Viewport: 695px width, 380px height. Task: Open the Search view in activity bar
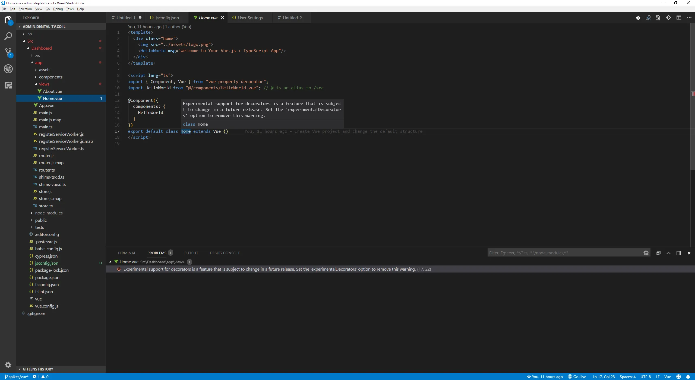[x=8, y=36]
